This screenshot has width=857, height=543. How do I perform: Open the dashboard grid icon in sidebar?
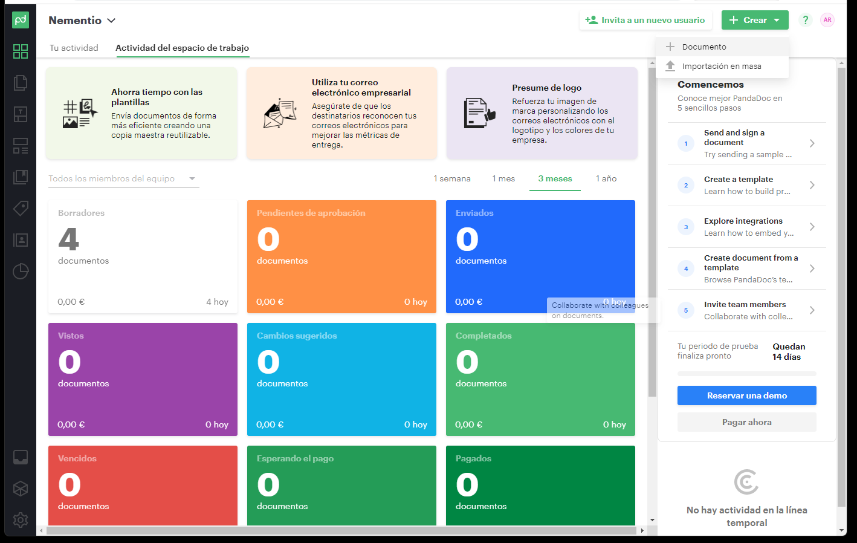tap(21, 51)
